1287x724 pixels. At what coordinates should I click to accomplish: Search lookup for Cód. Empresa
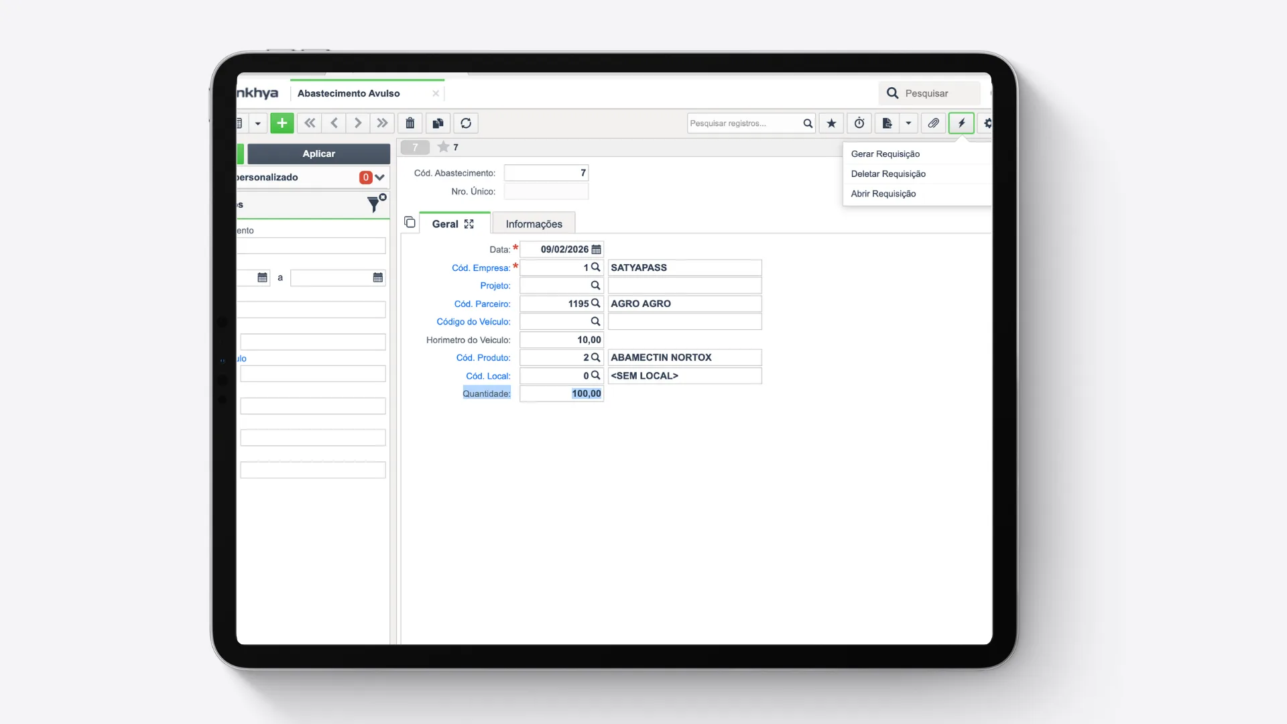(x=595, y=267)
